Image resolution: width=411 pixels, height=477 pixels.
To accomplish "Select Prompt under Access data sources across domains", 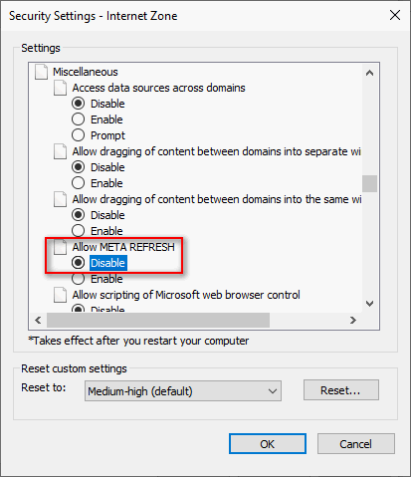I will (x=78, y=135).
